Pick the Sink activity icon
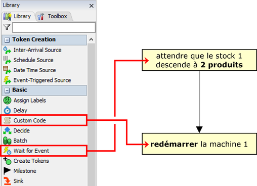Image resolution: width=257 pixels, height=186 pixels. point(7,181)
